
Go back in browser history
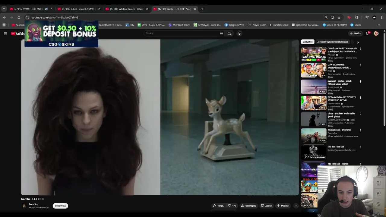[4, 17]
